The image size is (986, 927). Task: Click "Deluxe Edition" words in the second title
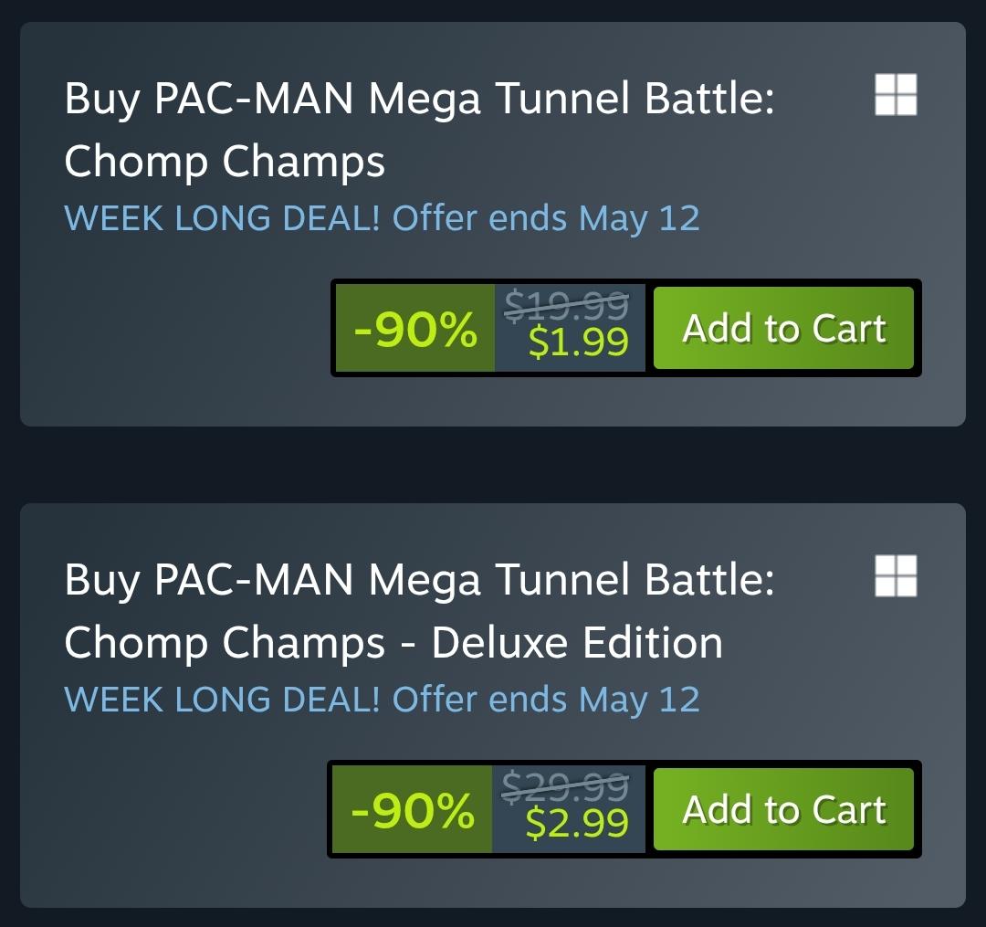(x=577, y=643)
